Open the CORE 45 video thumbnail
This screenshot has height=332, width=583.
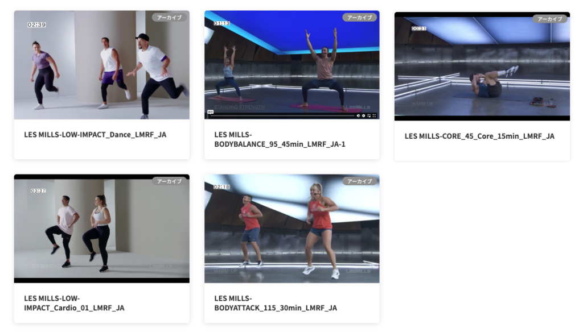pos(482,67)
